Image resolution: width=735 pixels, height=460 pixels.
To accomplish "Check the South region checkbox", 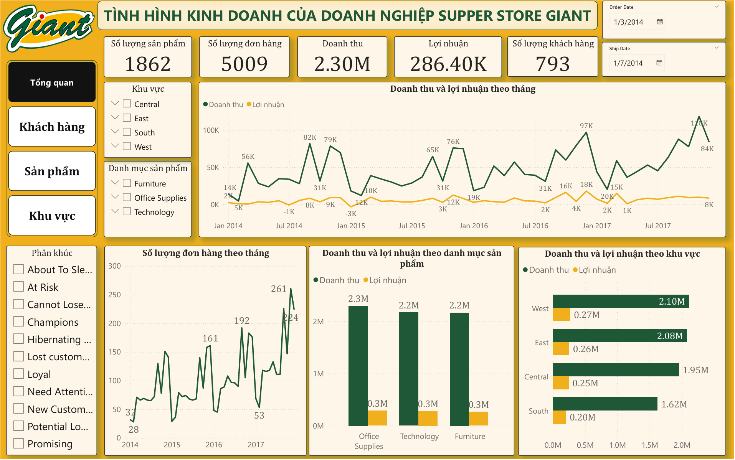I will click(127, 132).
